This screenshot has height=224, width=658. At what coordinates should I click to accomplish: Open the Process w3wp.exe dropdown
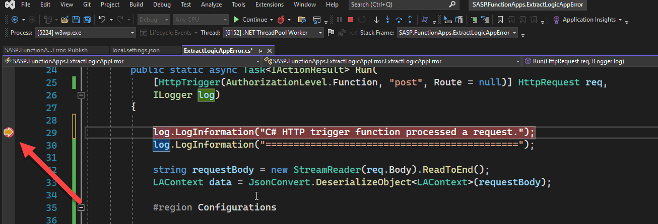click(85, 33)
